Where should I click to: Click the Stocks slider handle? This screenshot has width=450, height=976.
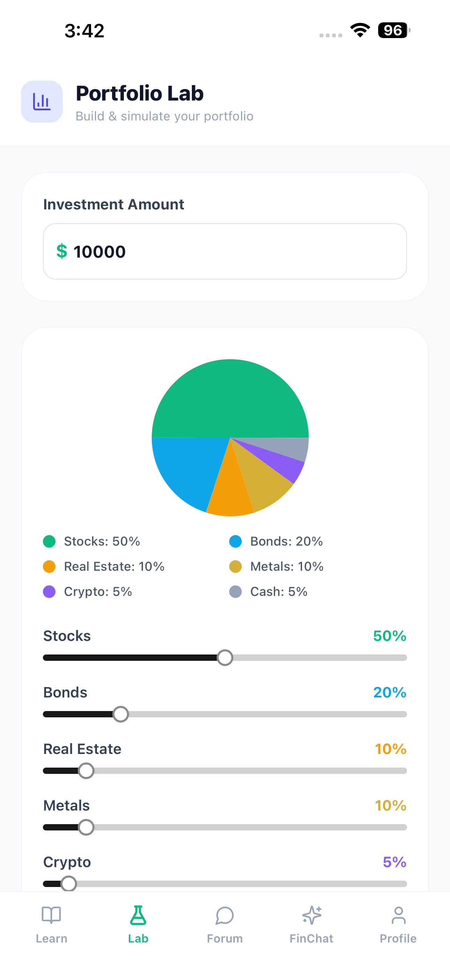pyautogui.click(x=225, y=658)
